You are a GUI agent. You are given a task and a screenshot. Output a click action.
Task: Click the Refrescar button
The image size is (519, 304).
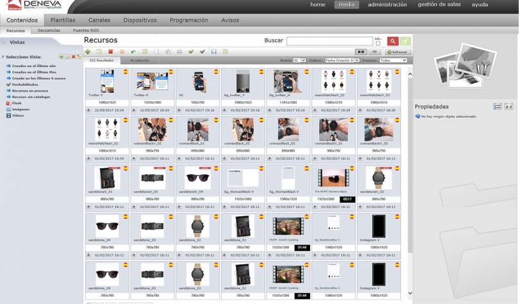tap(397, 52)
